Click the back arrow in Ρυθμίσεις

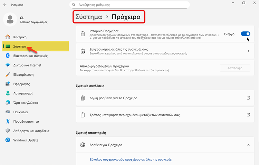click(x=5, y=5)
